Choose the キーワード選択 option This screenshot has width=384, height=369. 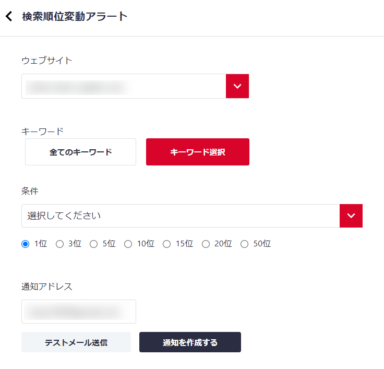pos(198,152)
